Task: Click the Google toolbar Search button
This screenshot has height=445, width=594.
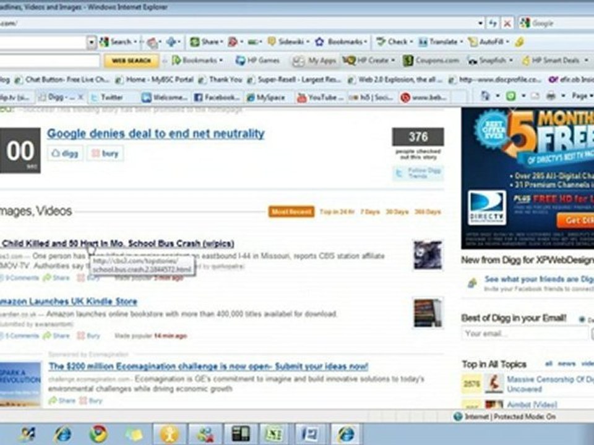Action: tap(118, 41)
